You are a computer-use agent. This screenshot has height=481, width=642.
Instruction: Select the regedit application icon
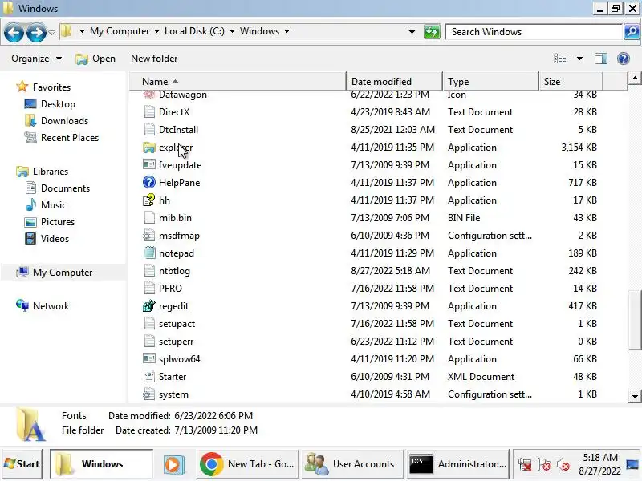point(149,306)
